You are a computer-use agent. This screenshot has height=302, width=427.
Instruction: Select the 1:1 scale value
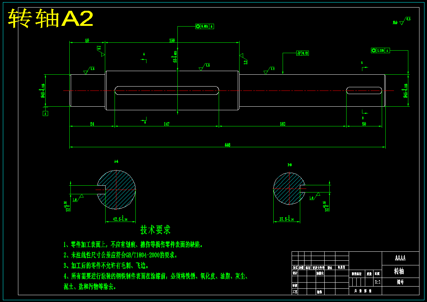[x=378, y=282]
